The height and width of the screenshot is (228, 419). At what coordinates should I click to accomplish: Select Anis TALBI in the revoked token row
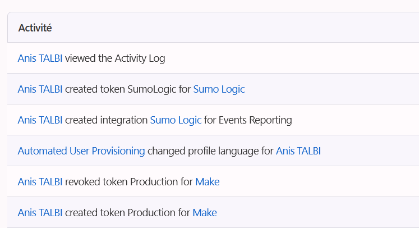click(40, 181)
